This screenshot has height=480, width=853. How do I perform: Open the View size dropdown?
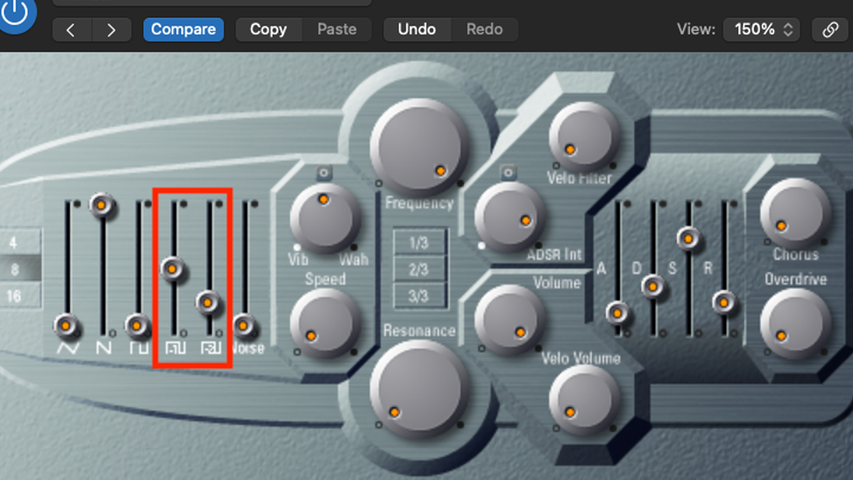pos(761,30)
